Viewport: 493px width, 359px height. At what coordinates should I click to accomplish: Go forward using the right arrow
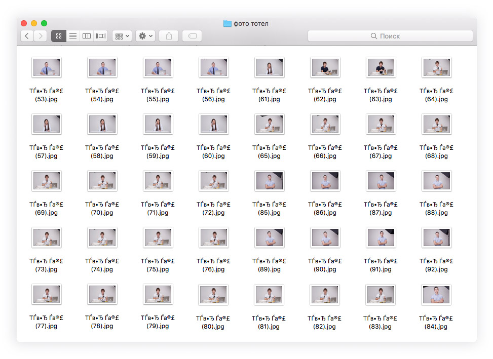(x=41, y=36)
